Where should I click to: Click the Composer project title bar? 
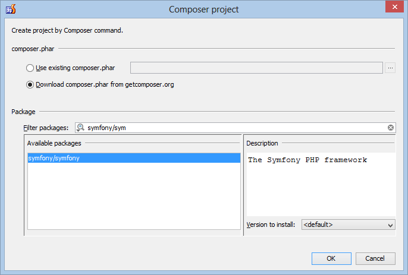204,10
